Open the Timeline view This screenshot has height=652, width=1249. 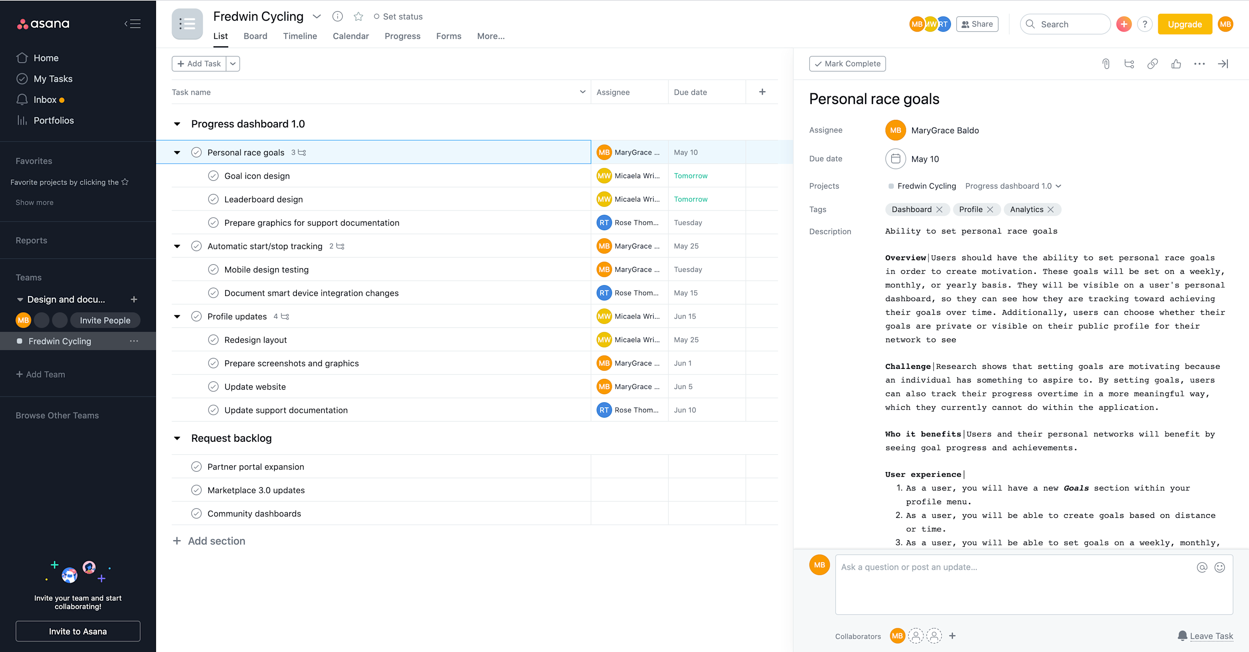[300, 36]
